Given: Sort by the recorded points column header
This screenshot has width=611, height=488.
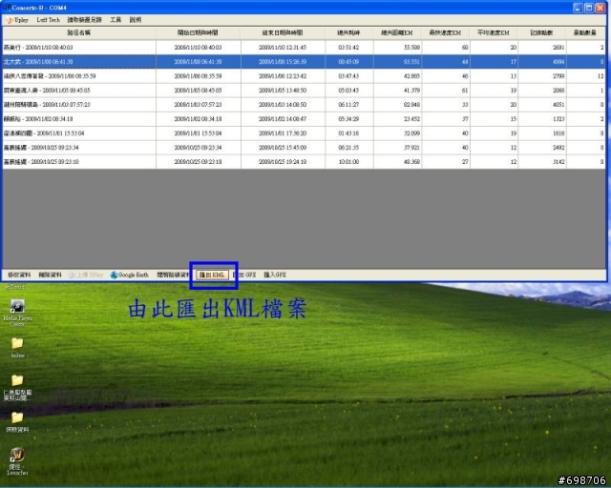Looking at the screenshot, I should [x=542, y=32].
